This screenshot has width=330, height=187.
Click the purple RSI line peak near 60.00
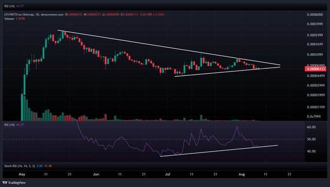[237, 127]
